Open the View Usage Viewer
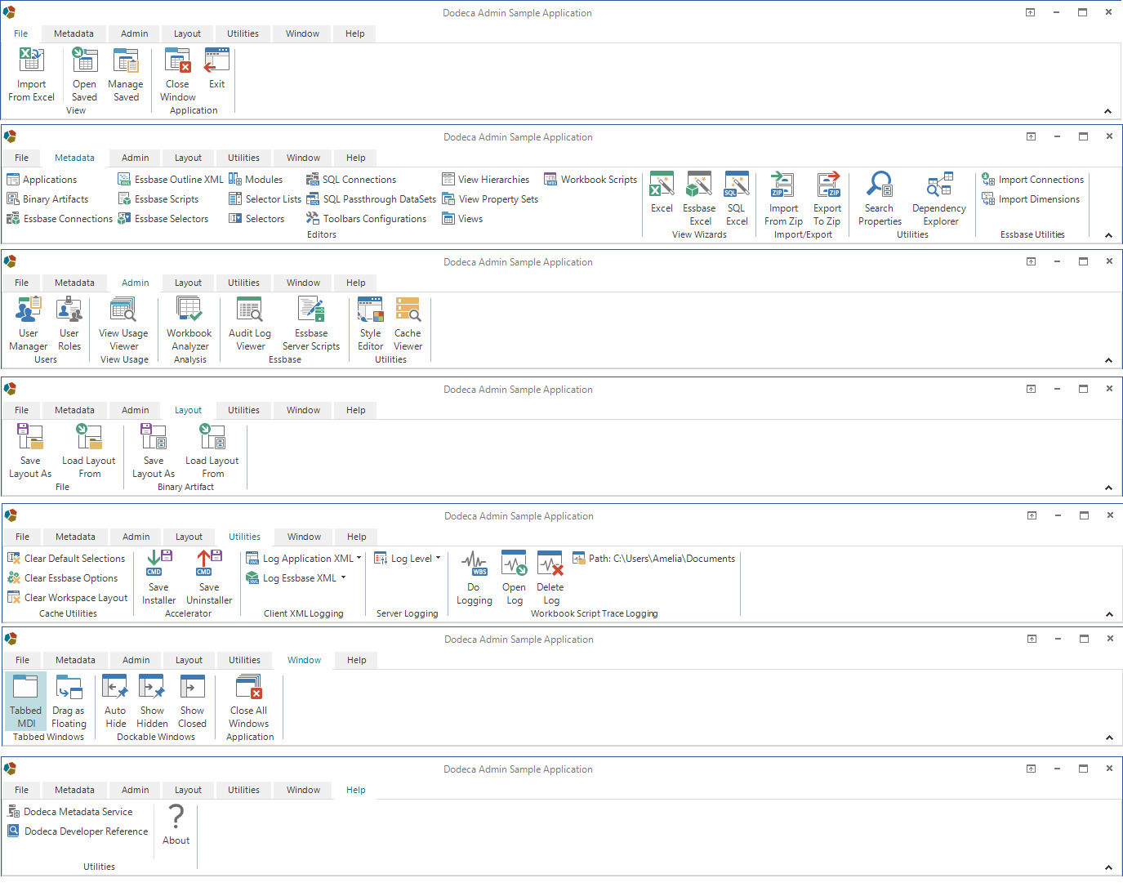 tap(123, 324)
